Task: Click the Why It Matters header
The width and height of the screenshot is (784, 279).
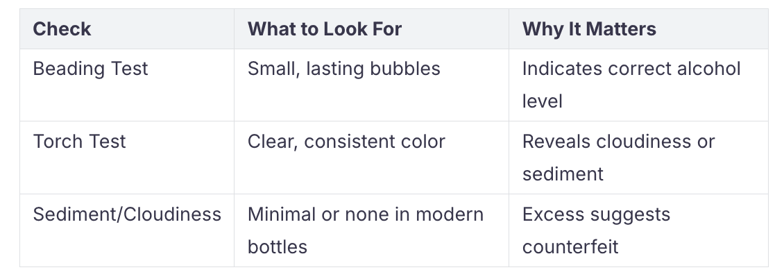Action: [x=589, y=29]
